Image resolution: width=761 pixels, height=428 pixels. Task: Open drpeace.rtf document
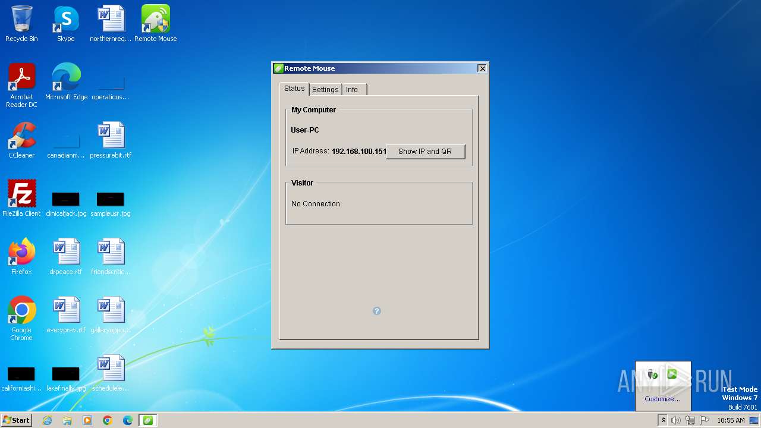pyautogui.click(x=66, y=257)
